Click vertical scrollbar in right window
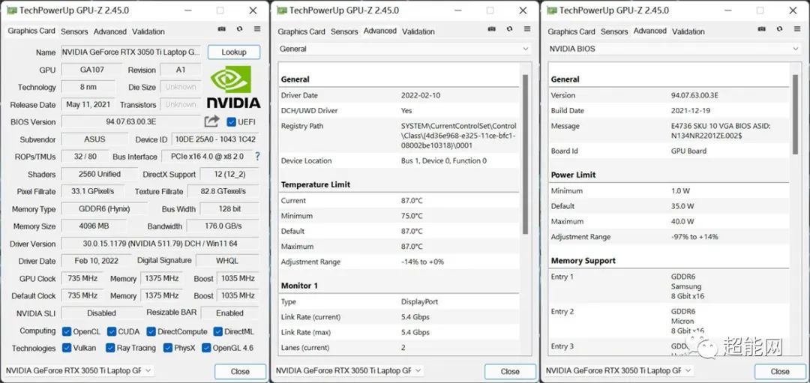810x383 pixels. pos(796,115)
